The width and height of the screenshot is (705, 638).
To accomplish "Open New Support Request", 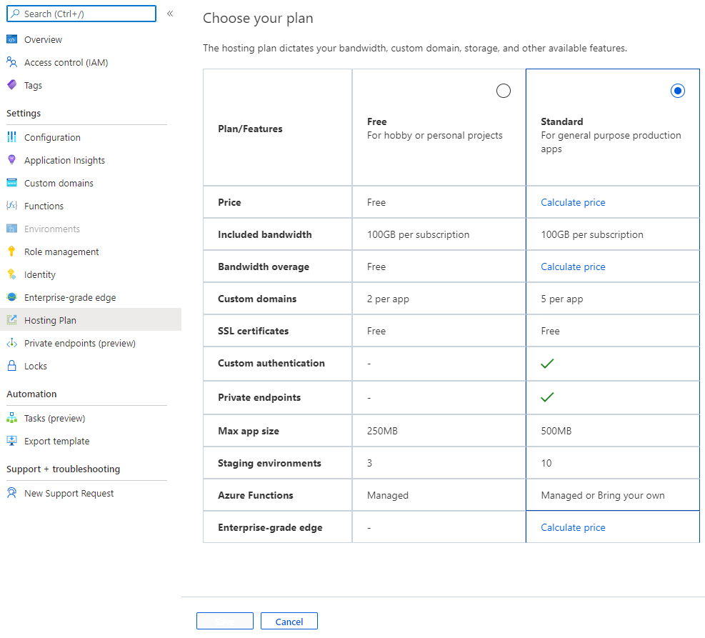I will point(67,493).
